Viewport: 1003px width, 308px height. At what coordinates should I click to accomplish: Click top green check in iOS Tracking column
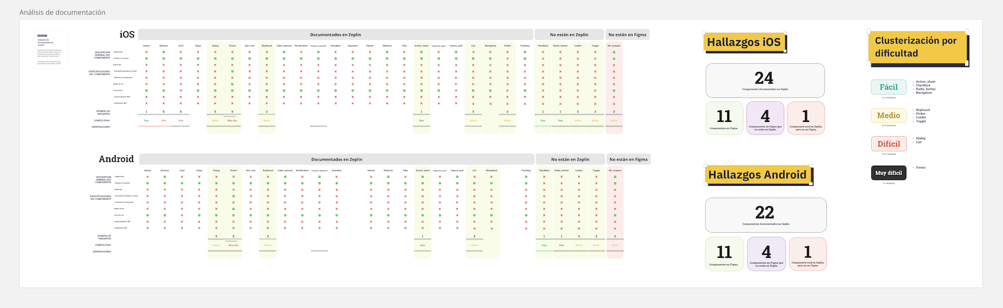[525, 52]
